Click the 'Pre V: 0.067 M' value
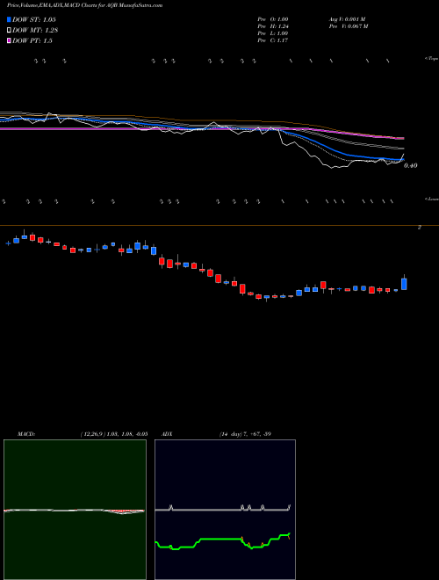439x580 pixels. coord(349,26)
